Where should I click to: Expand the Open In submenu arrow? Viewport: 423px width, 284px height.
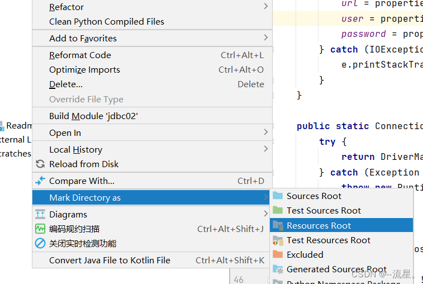(265, 132)
